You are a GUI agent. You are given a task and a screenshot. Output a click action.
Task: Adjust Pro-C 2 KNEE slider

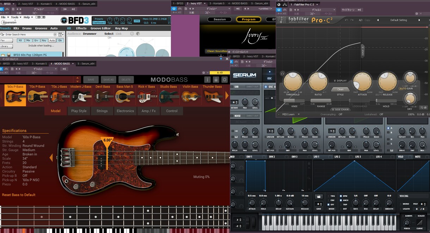point(294,101)
